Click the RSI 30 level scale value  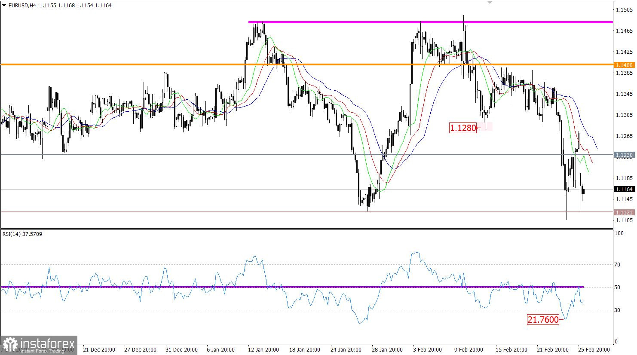617,310
